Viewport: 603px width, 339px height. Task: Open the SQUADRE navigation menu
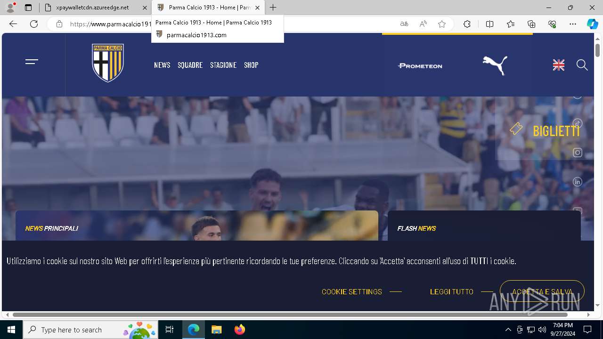(190, 65)
